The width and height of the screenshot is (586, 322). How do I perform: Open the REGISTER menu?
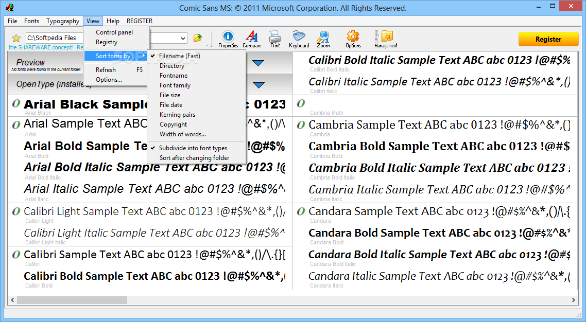140,21
